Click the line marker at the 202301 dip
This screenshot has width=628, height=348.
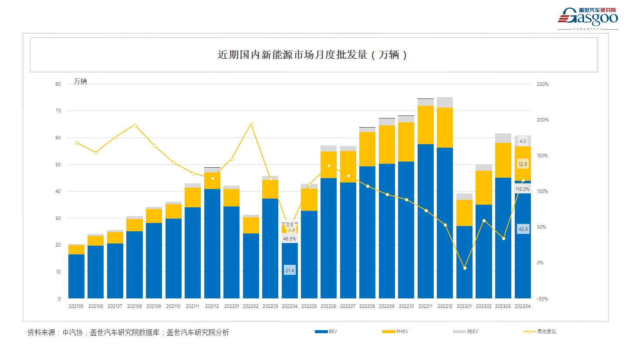tap(464, 268)
